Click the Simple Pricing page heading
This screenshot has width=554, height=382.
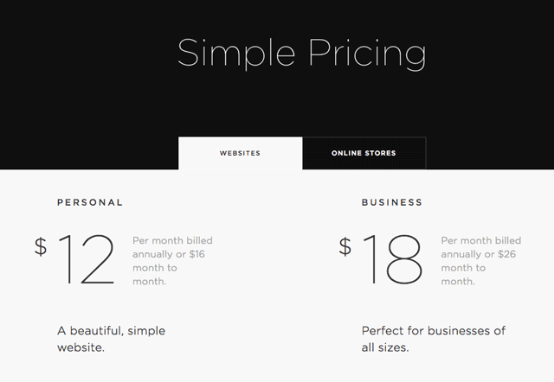tap(301, 54)
